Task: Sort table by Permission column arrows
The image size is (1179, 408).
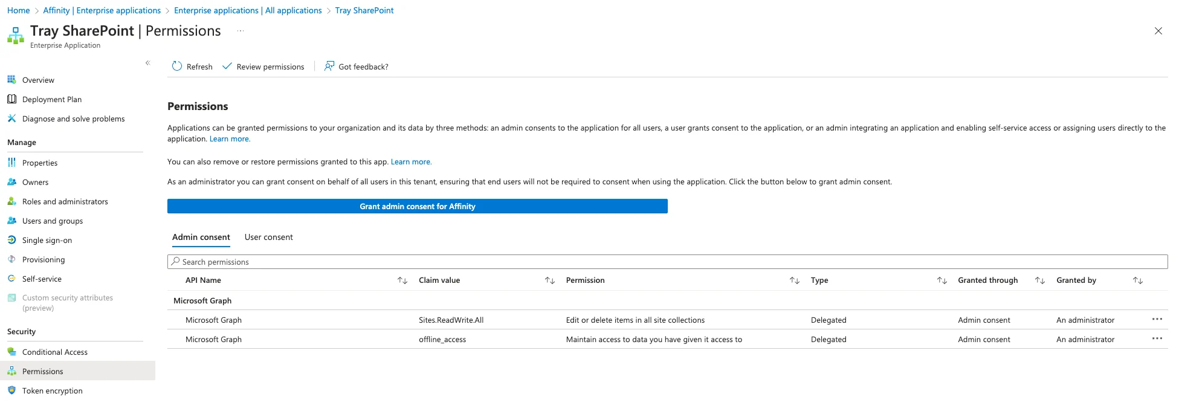Action: pos(795,280)
